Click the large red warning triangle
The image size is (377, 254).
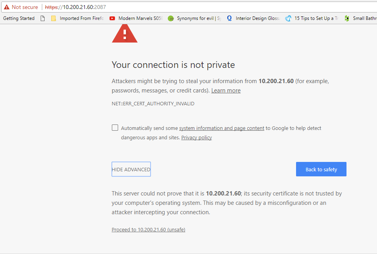tap(124, 34)
